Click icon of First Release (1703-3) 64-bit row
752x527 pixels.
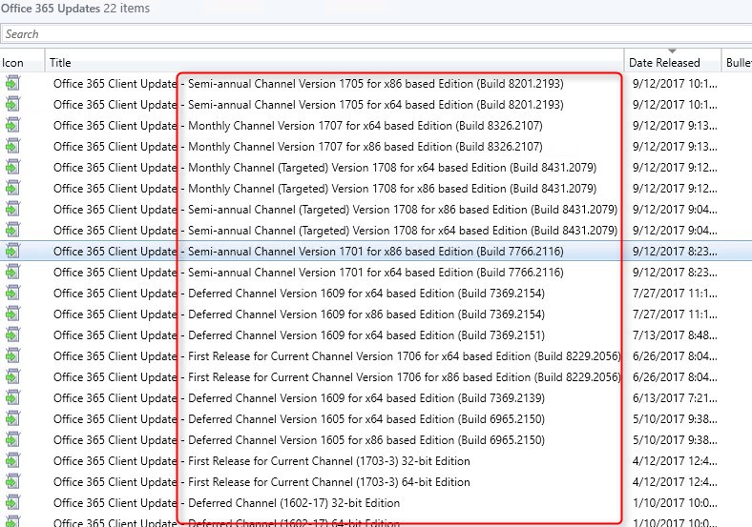12,482
